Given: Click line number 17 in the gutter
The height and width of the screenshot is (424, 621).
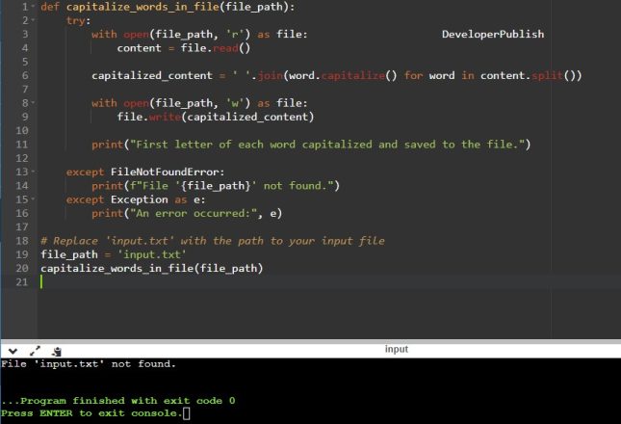Looking at the screenshot, I should [22, 227].
